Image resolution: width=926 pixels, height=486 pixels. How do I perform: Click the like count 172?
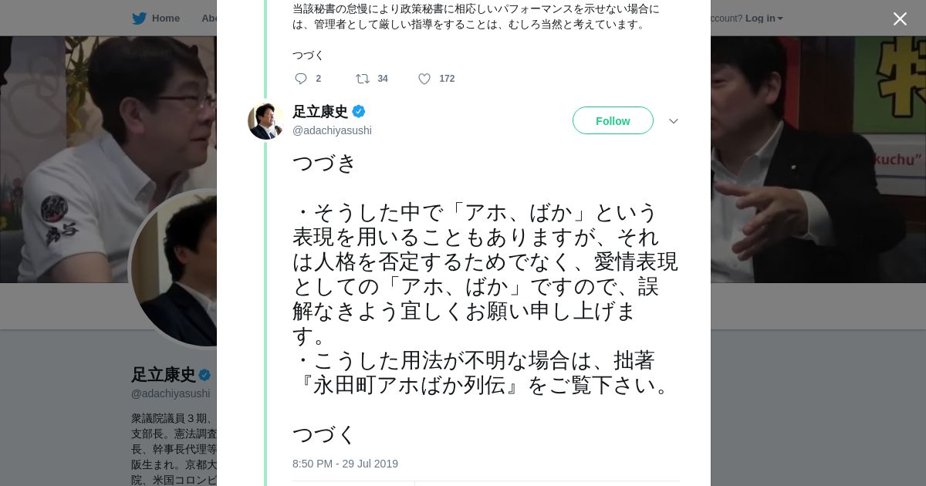coord(447,79)
